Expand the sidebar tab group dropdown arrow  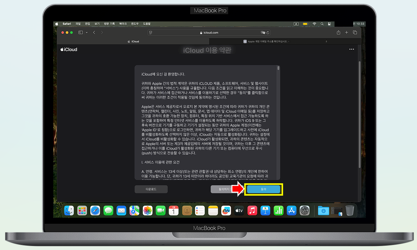pyautogui.click(x=87, y=33)
